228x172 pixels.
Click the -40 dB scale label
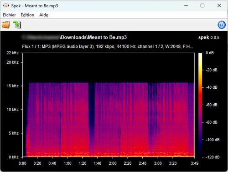point(212,87)
